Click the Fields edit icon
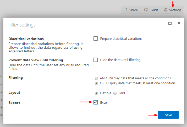The image size is (187, 127). tap(146, 10)
